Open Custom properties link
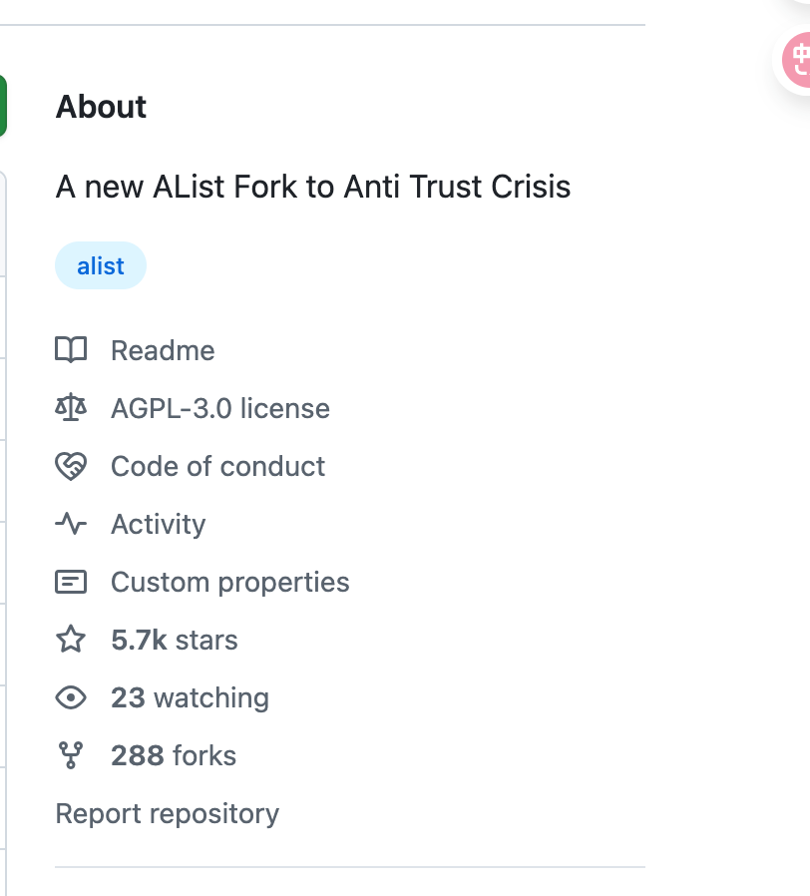This screenshot has width=810, height=896. click(x=229, y=582)
